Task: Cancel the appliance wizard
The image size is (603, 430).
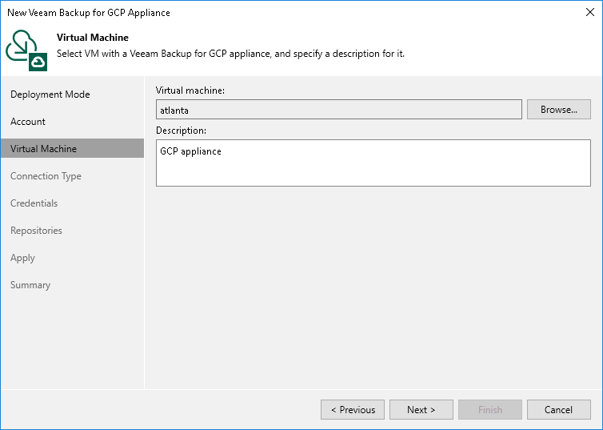Action: 558,410
